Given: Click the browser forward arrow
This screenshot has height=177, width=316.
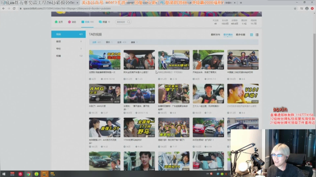Looking at the screenshot, I should 9,8.
